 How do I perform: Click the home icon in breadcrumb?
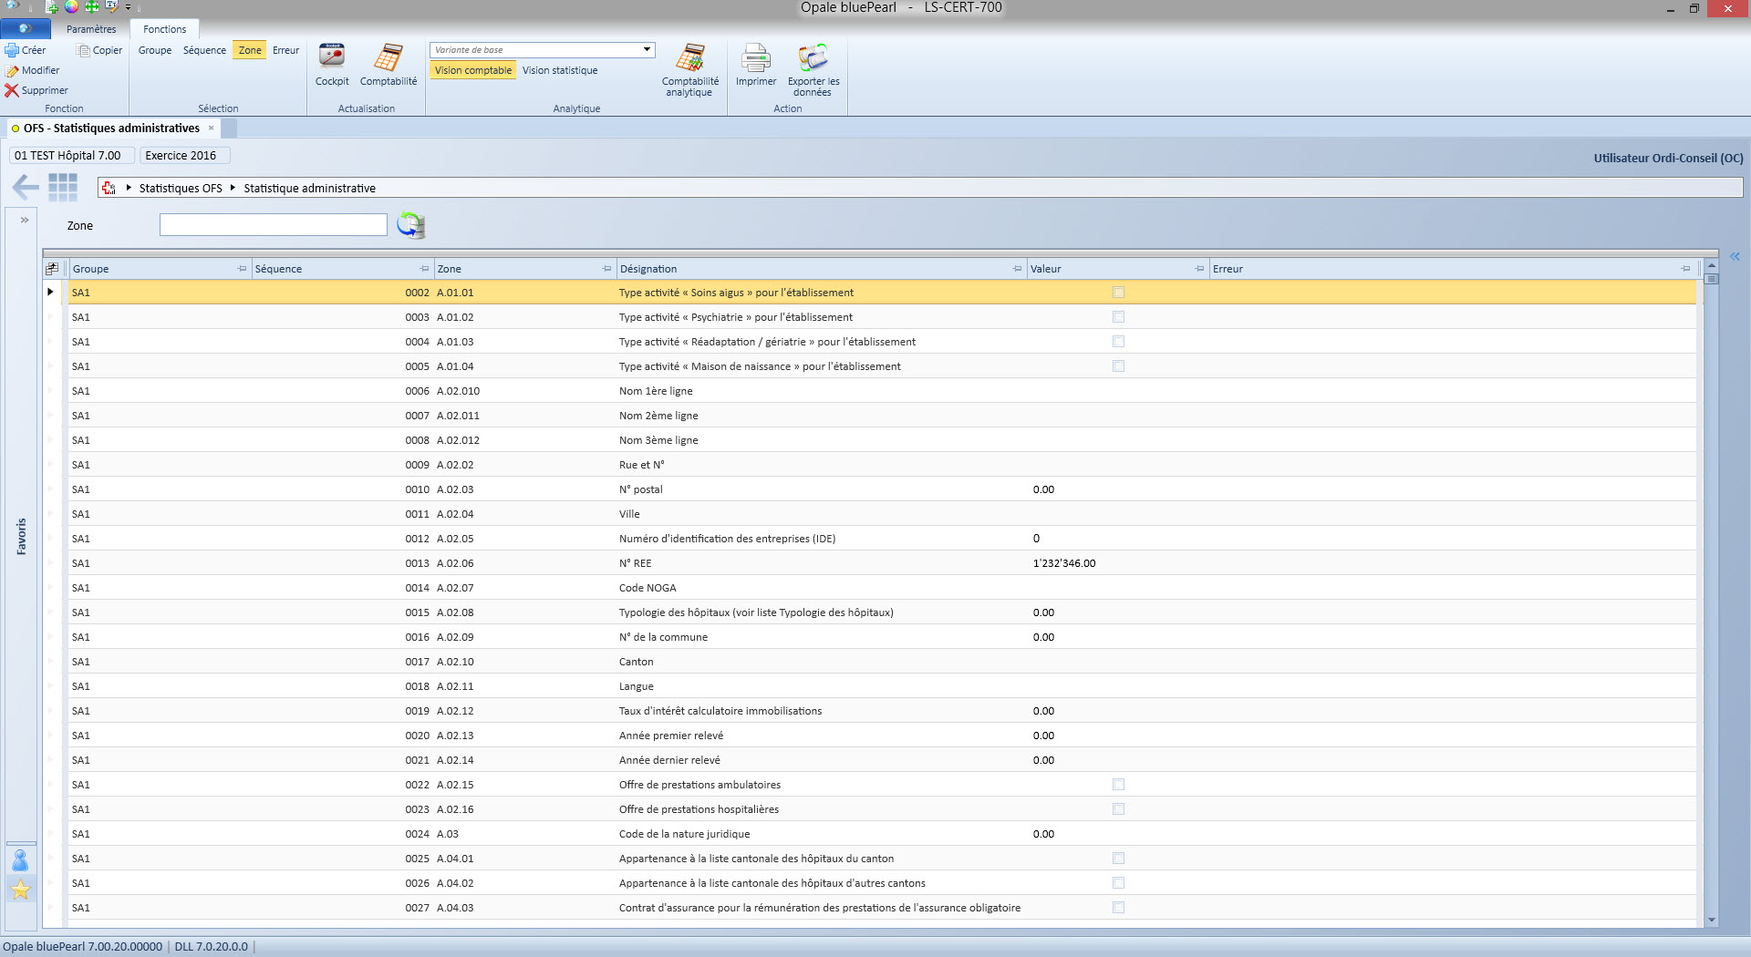109,188
